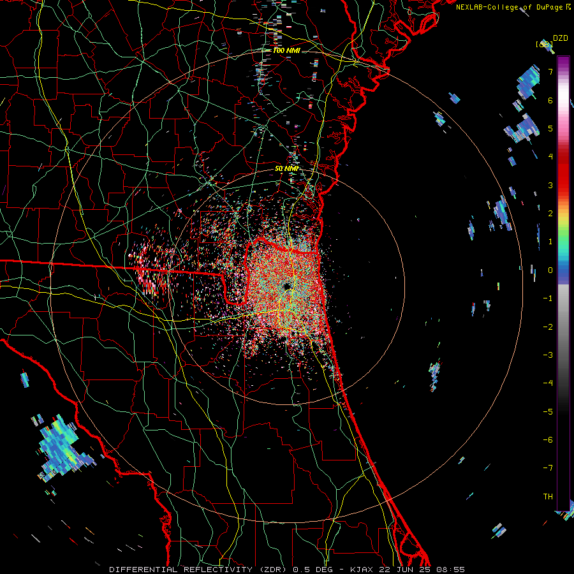Click the "3" value on color scale

[550, 185]
